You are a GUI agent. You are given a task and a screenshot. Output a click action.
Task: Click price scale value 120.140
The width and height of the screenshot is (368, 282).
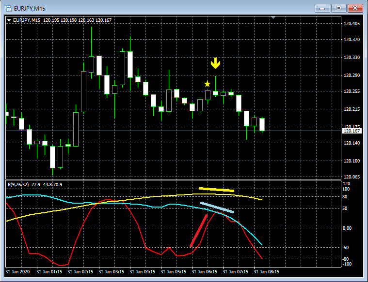[352, 143]
